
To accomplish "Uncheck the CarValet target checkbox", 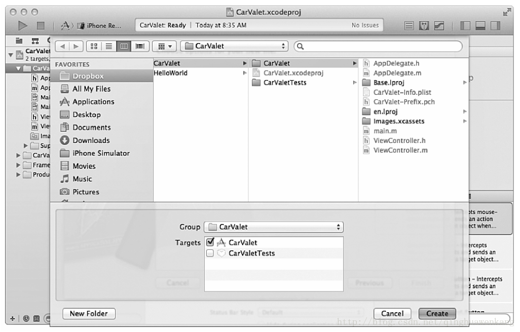I will (210, 242).
